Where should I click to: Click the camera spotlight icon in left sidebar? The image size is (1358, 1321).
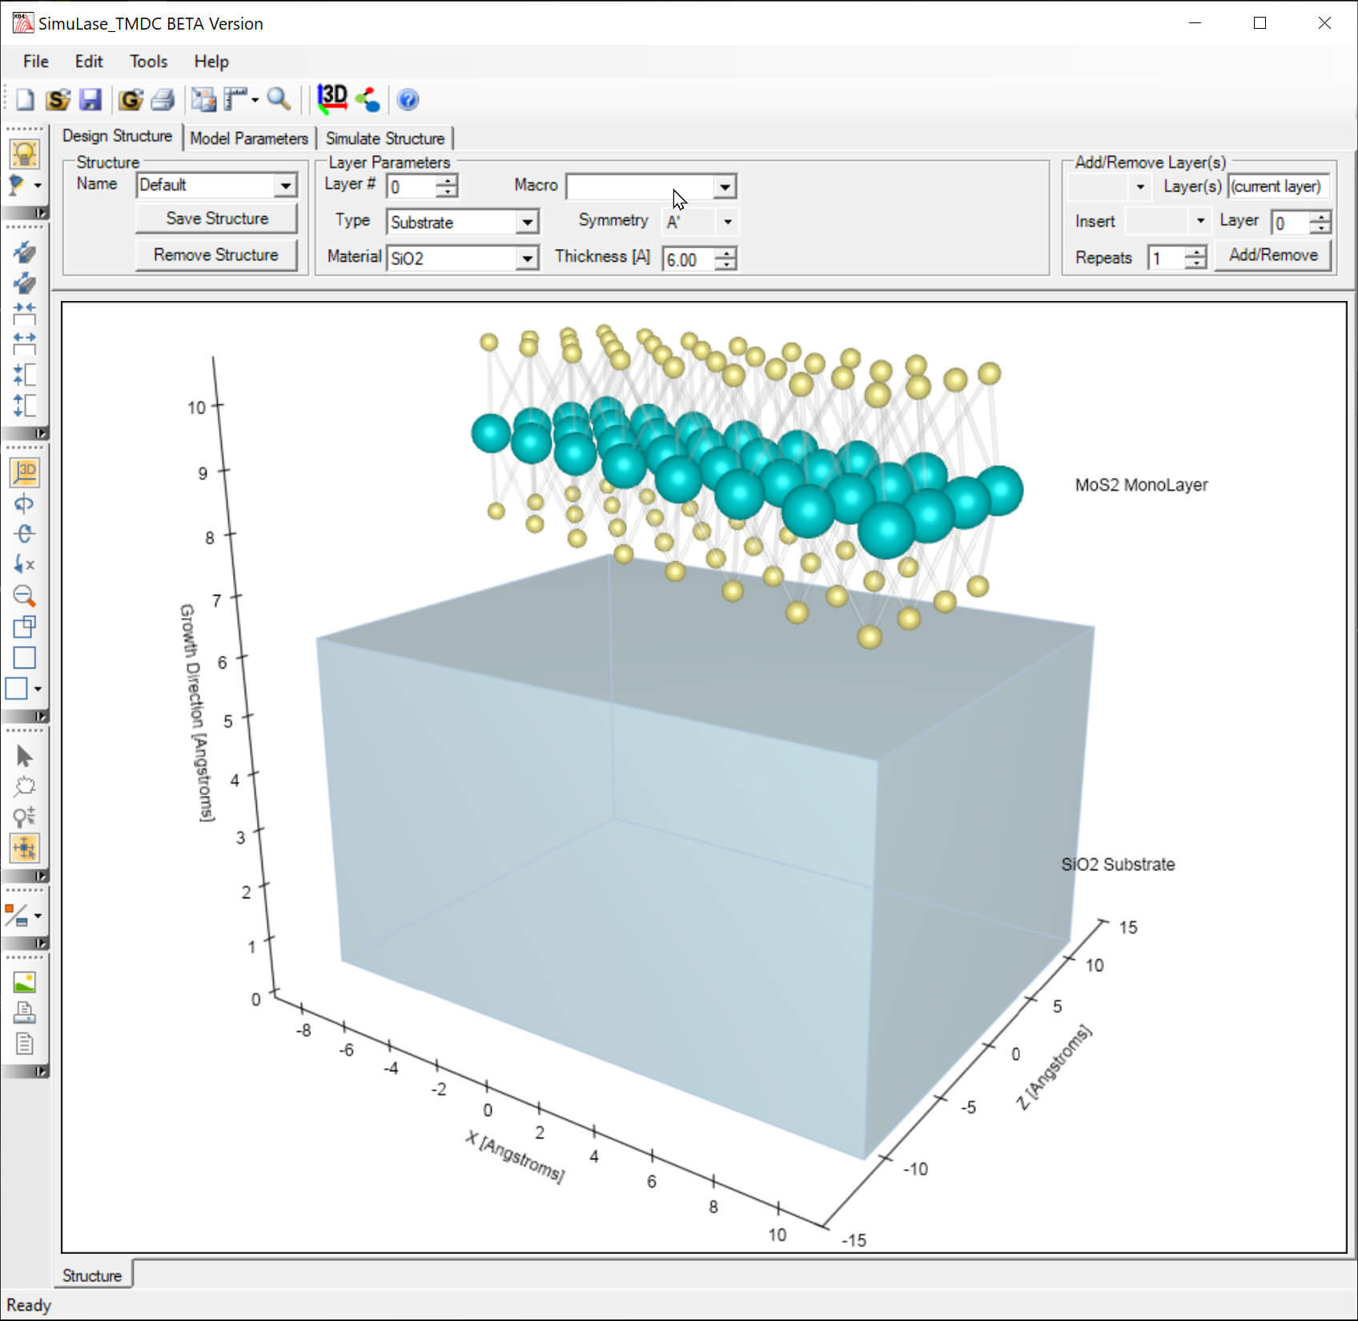[17, 185]
